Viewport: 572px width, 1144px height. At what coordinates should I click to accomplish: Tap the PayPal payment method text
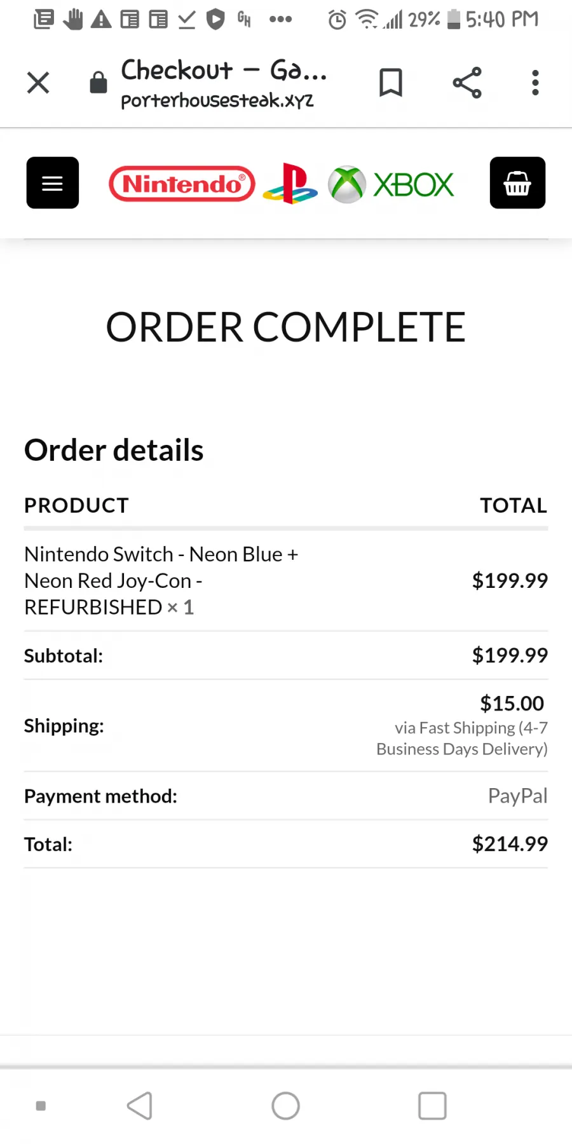click(517, 796)
